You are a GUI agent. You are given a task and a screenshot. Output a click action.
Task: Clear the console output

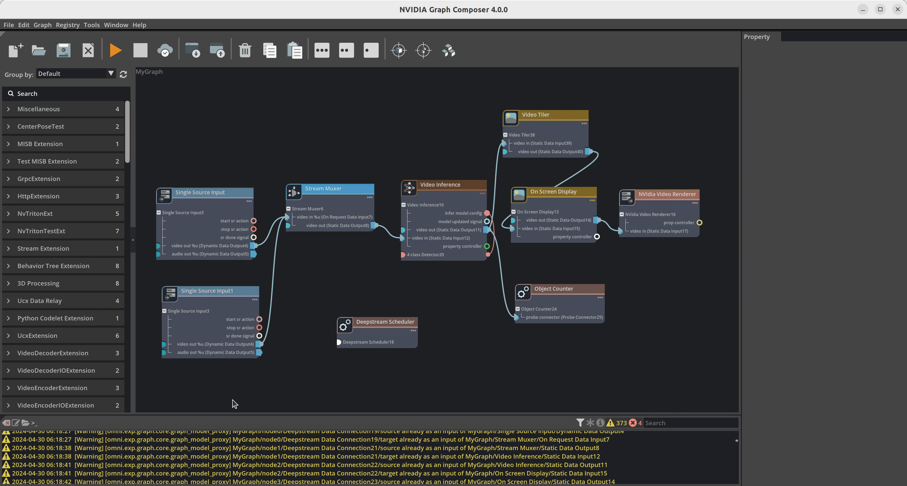(6, 423)
